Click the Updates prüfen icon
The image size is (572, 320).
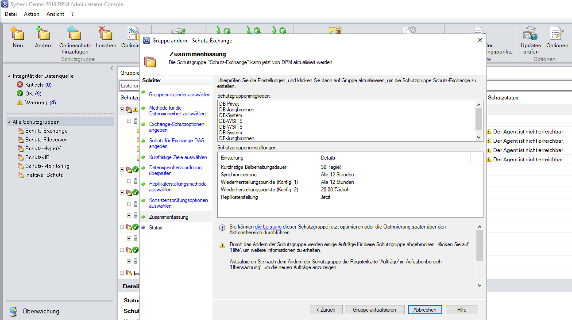pyautogui.click(x=530, y=34)
